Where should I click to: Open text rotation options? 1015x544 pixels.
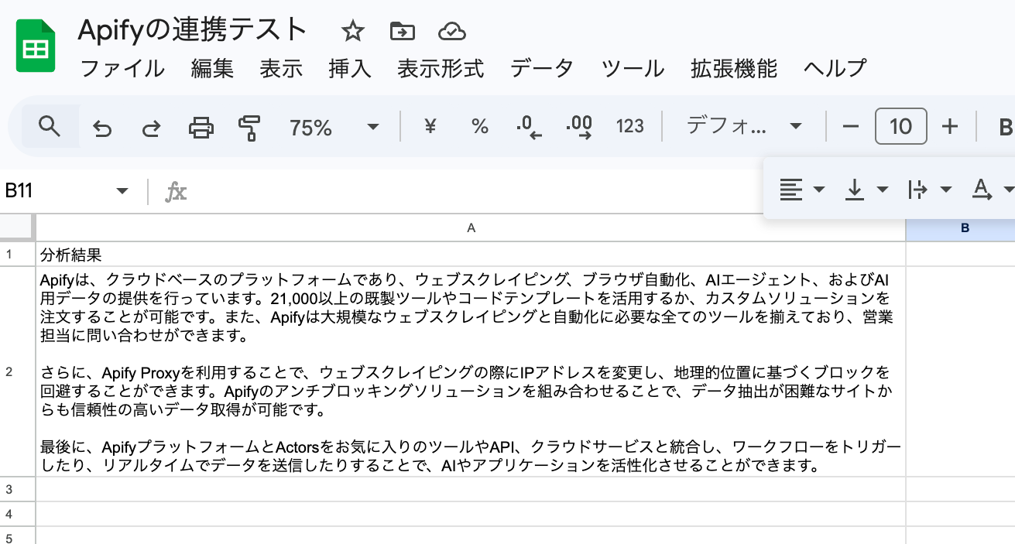(x=982, y=190)
